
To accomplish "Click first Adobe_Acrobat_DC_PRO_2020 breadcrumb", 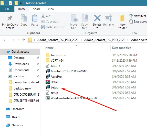I will [x=58, y=40].
